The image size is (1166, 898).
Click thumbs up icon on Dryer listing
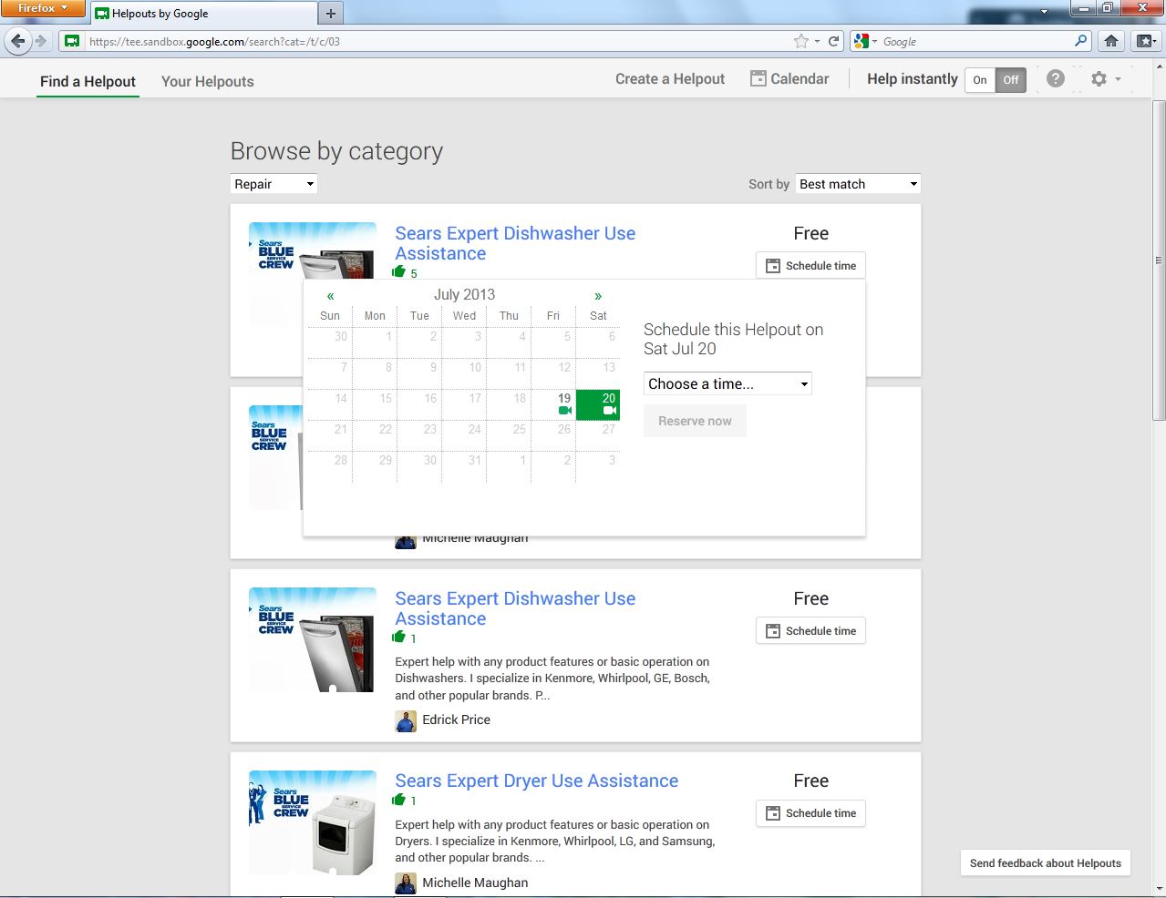coord(399,800)
